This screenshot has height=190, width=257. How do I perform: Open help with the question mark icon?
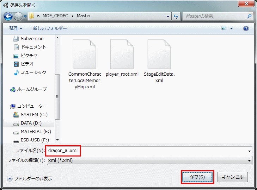click(246, 28)
